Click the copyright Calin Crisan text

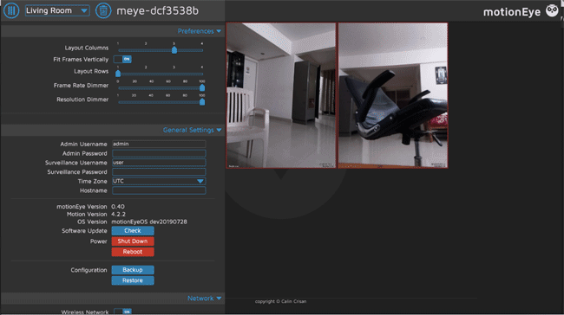pos(280,301)
